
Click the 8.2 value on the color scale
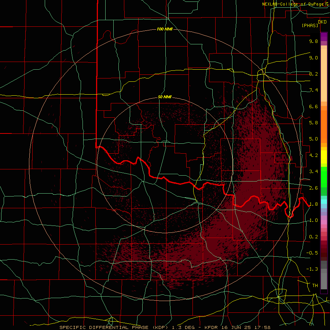[313, 74]
